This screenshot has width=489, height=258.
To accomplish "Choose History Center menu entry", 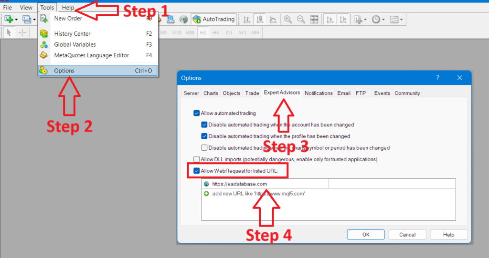I will (x=98, y=34).
